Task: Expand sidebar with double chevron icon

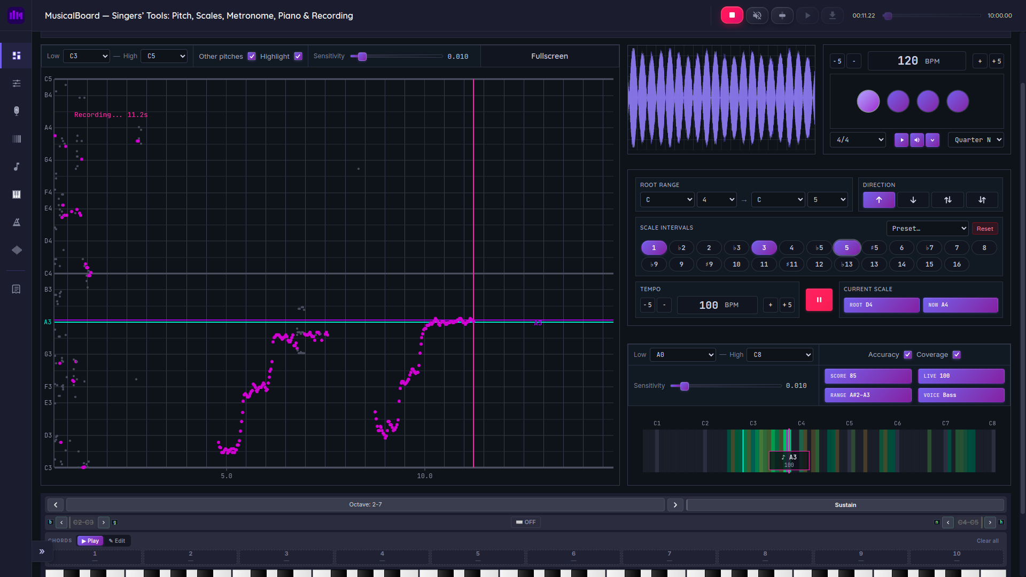Action: pyautogui.click(x=42, y=551)
